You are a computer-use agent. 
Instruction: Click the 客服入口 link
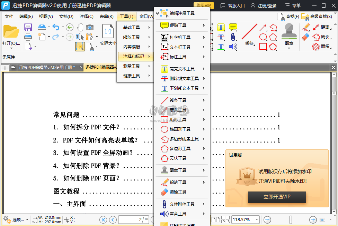[x=233, y=6]
